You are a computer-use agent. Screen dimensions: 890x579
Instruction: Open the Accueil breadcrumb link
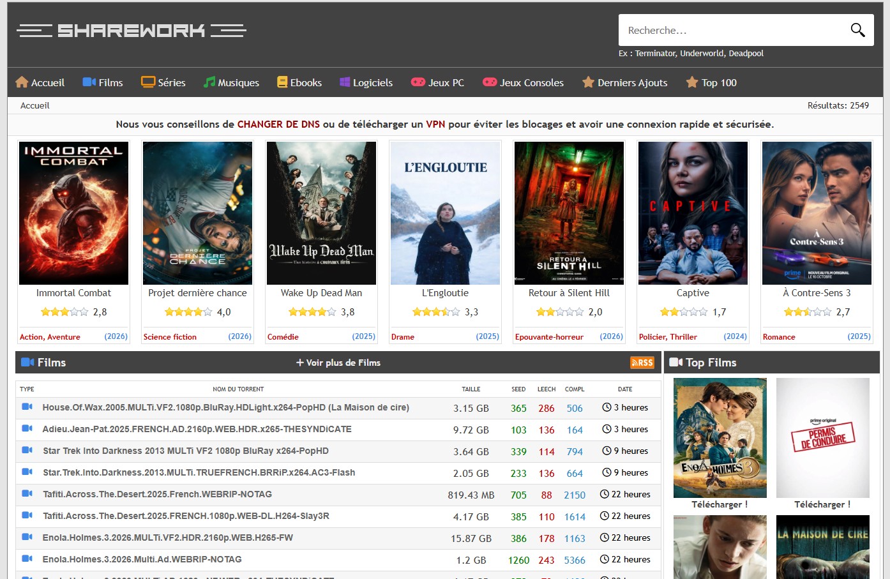point(34,105)
